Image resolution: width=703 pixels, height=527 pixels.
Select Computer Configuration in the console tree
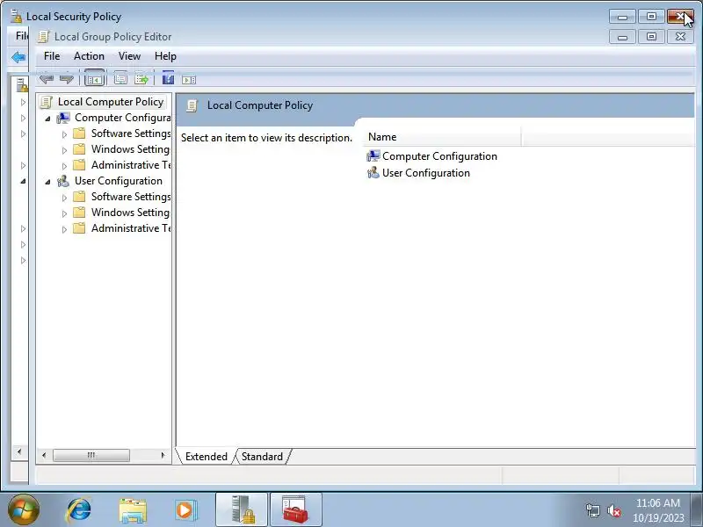[122, 118]
